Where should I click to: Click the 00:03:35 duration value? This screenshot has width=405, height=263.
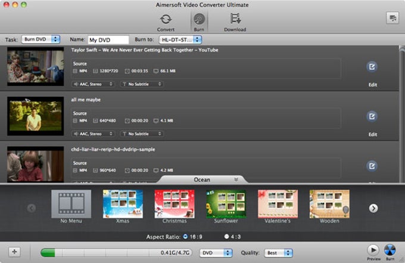point(140,71)
